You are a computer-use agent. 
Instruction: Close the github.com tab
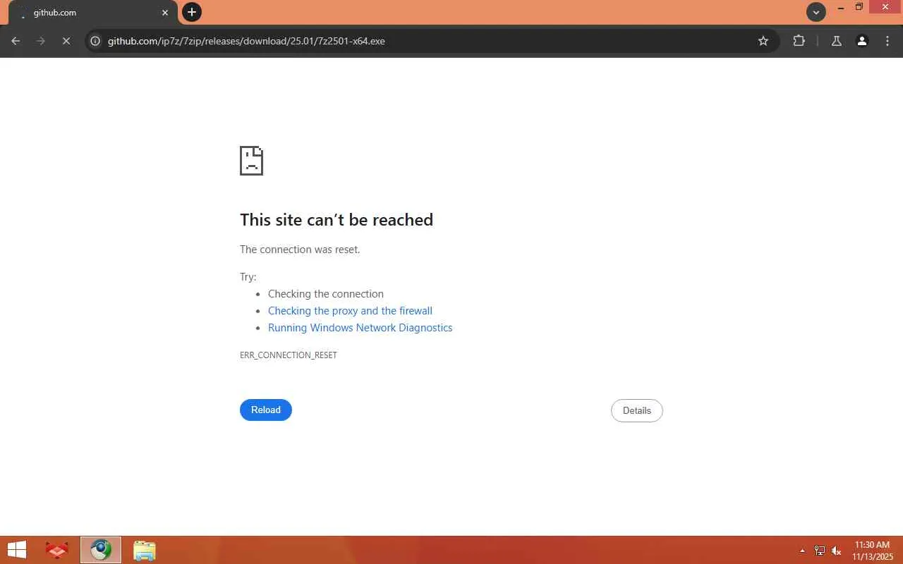[x=165, y=13]
